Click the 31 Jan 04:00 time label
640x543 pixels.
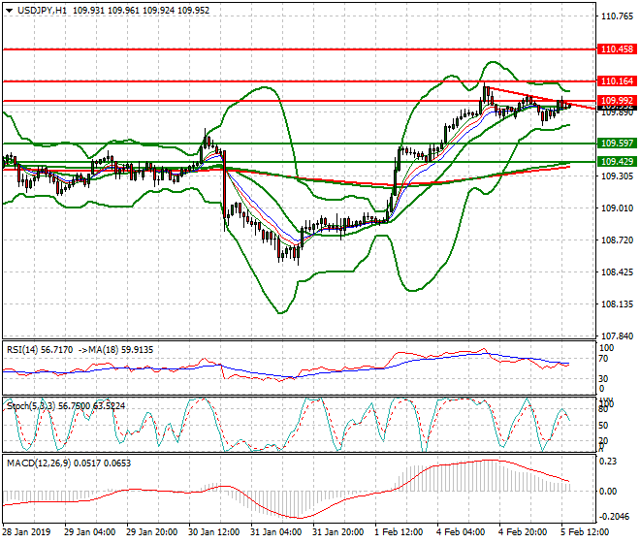(x=276, y=532)
